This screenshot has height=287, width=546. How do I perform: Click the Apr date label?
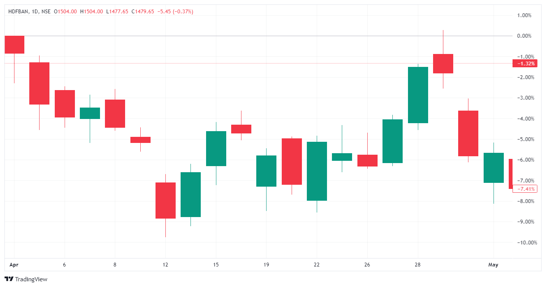tap(14, 264)
